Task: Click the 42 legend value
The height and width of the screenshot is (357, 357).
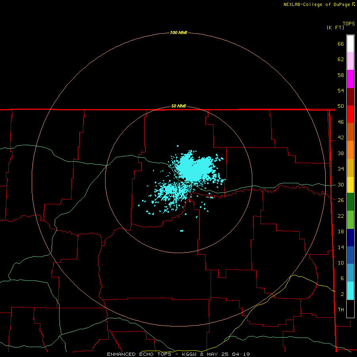Action: click(341, 138)
